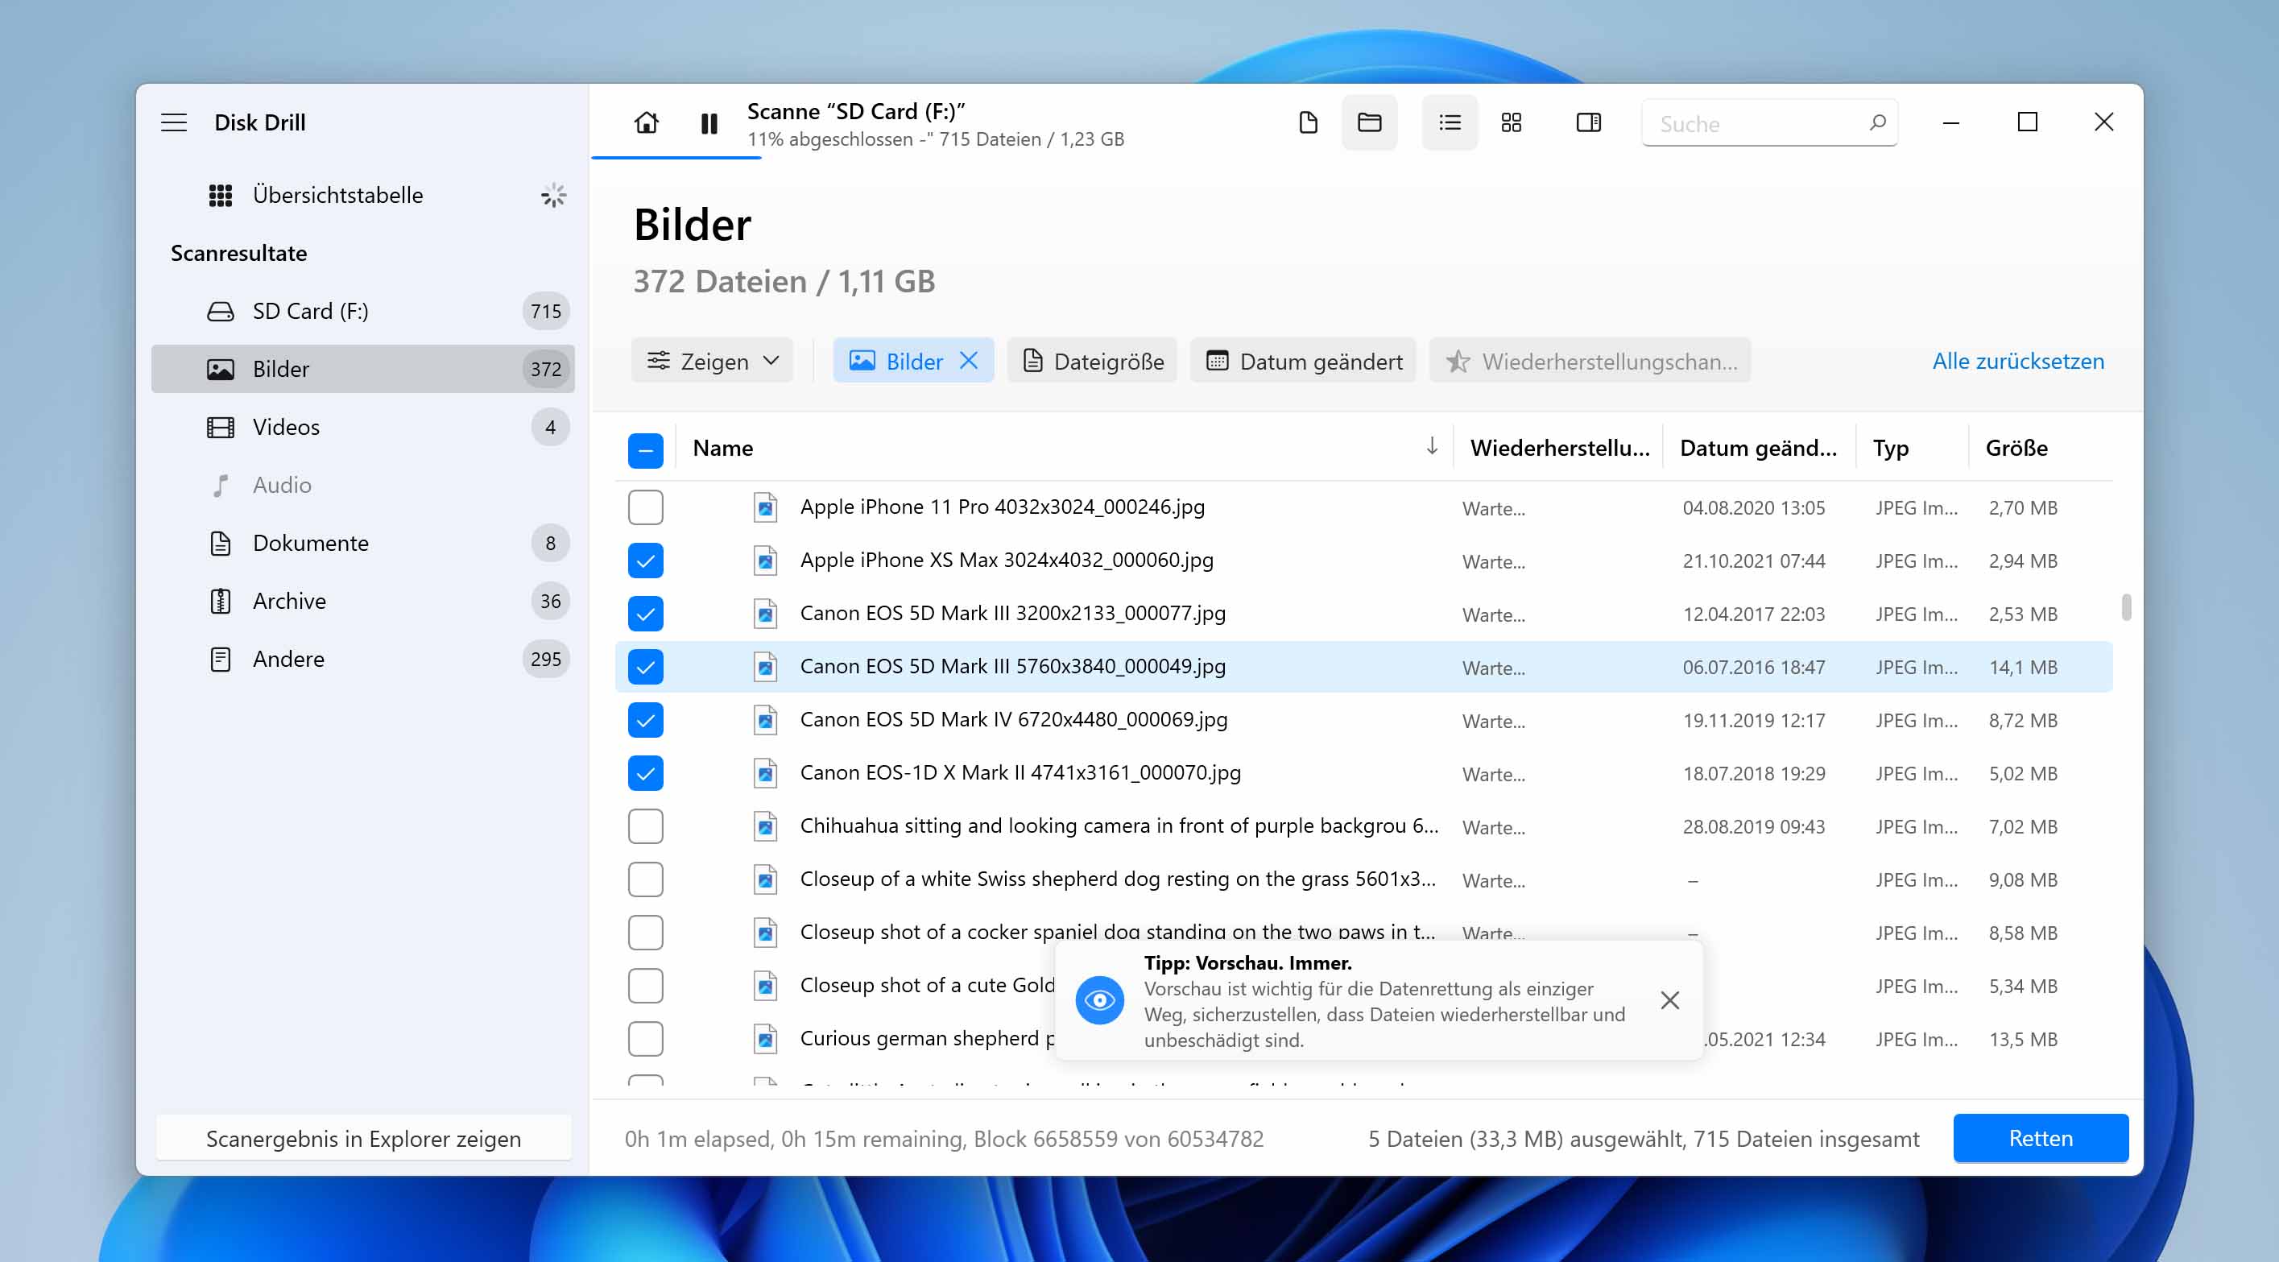Uncheck Canon EOS 5D Mark III 3200x2133 checkbox

[645, 614]
